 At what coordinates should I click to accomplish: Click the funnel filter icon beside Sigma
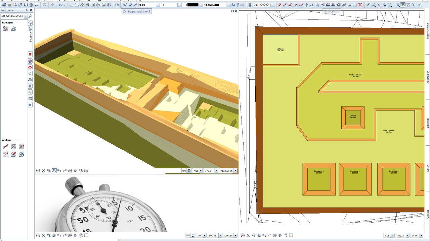coord(414,5)
